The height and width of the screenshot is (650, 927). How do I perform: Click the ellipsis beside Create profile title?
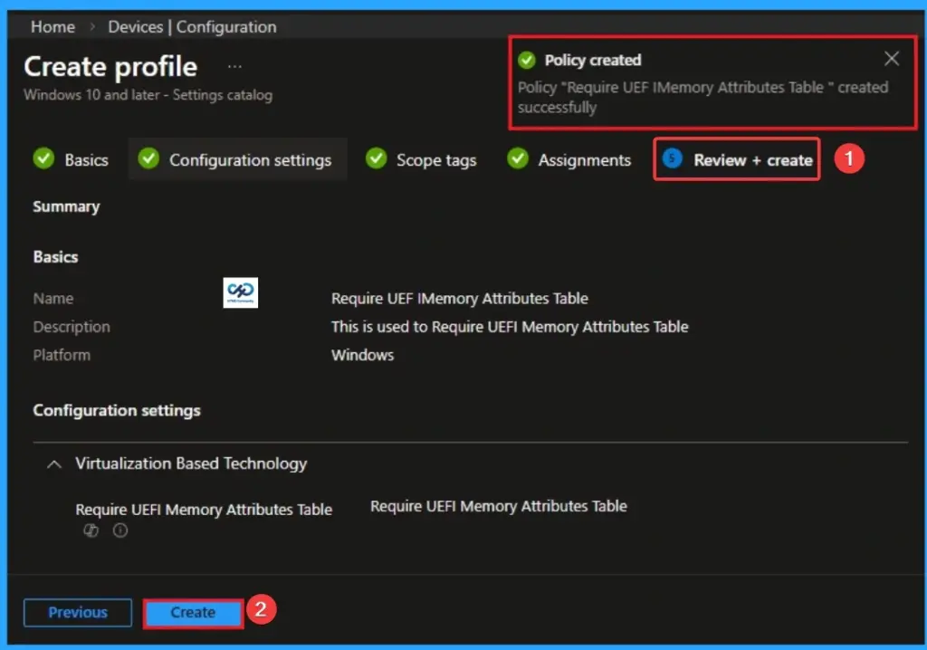pos(234,65)
